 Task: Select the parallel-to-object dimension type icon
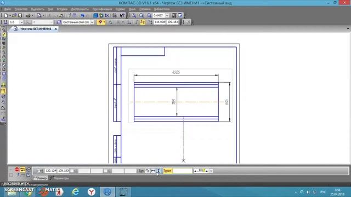148,171
